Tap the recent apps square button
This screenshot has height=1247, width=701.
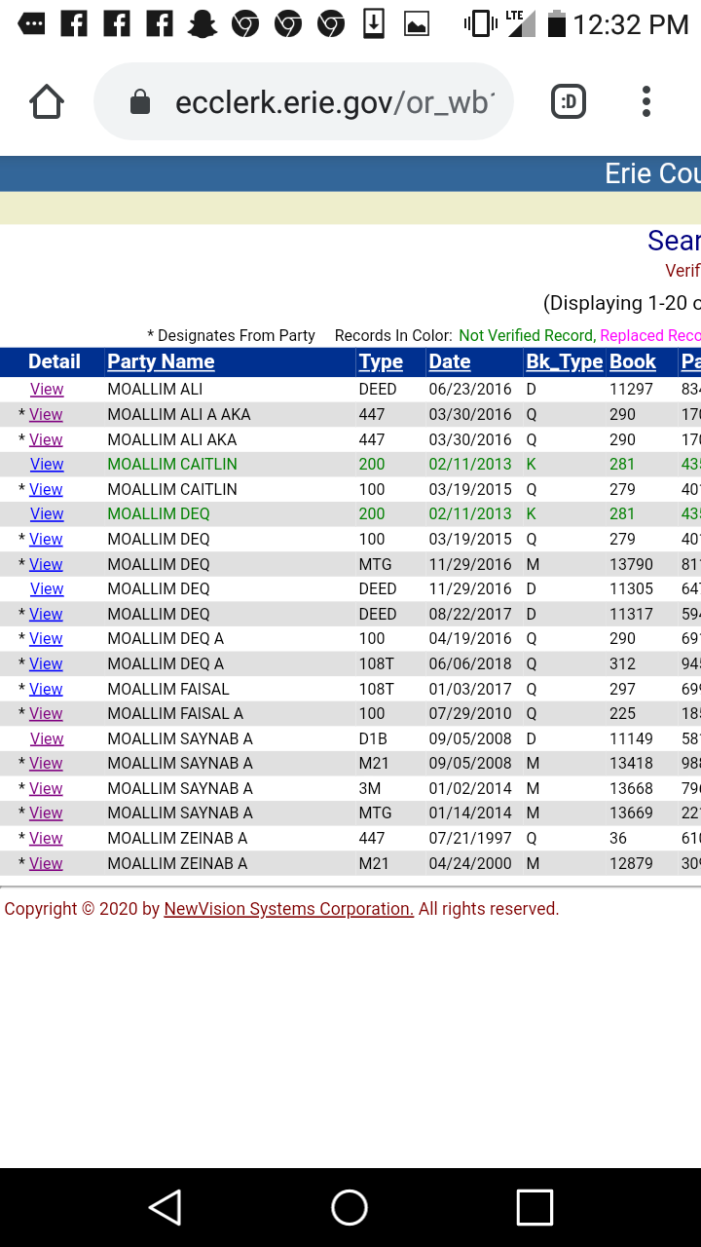[535, 1207]
